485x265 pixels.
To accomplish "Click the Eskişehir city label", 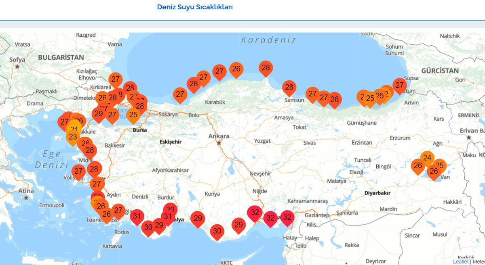I will pos(171,142).
